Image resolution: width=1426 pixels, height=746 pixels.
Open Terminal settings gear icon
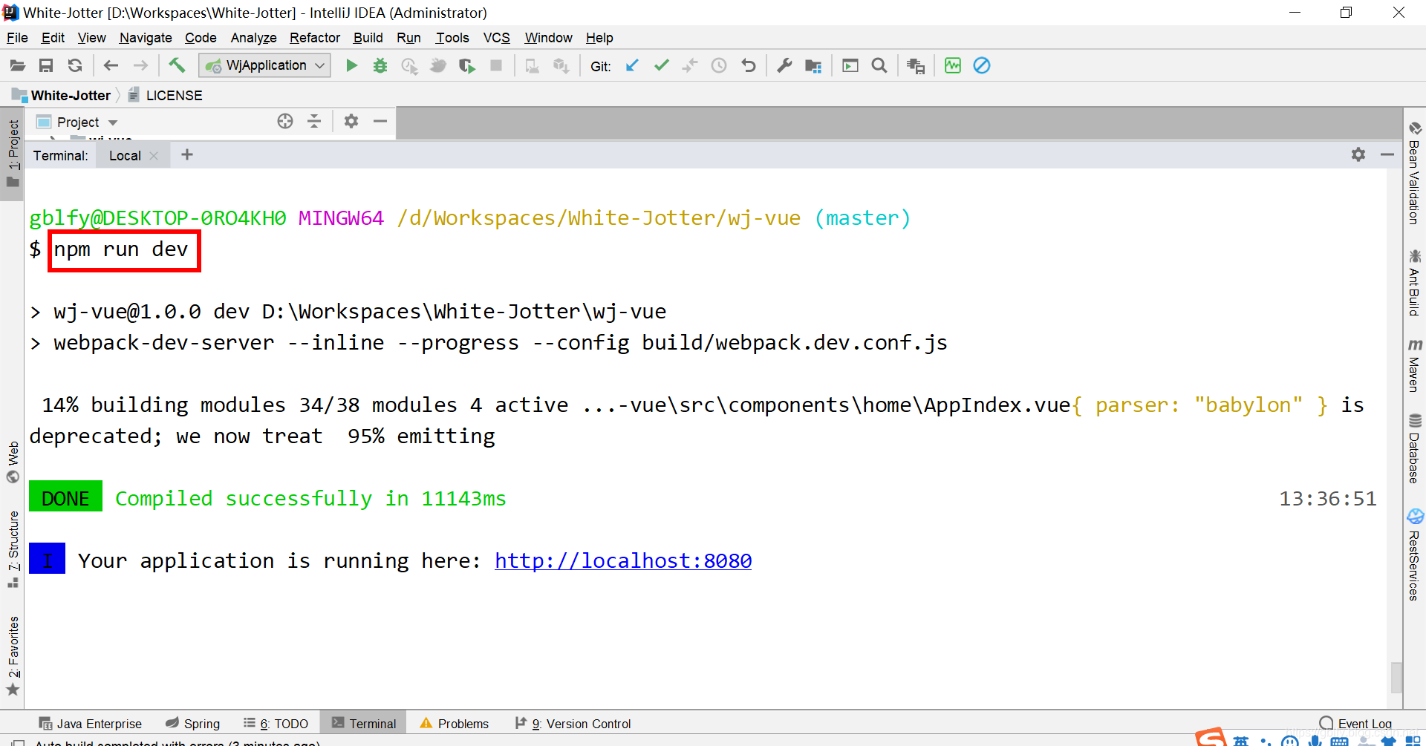pos(1358,154)
